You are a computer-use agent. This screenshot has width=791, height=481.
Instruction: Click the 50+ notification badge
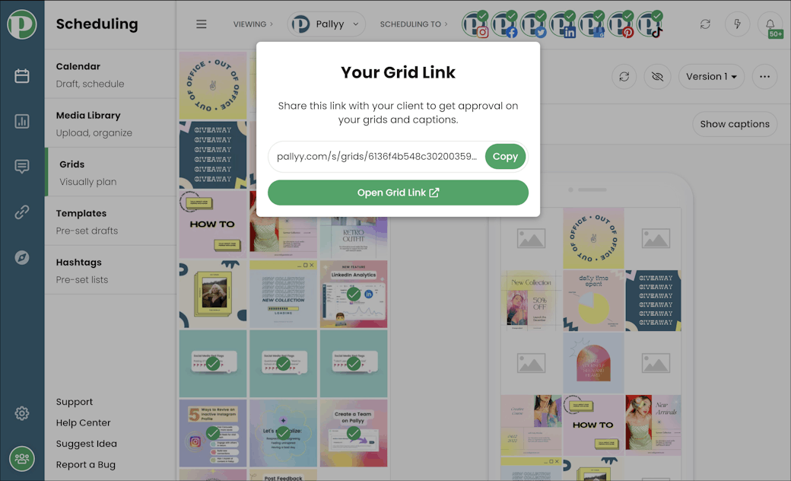pyautogui.click(x=775, y=33)
